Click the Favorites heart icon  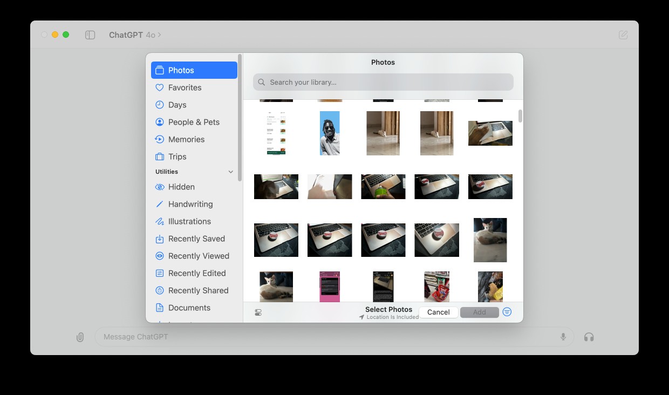pos(160,87)
